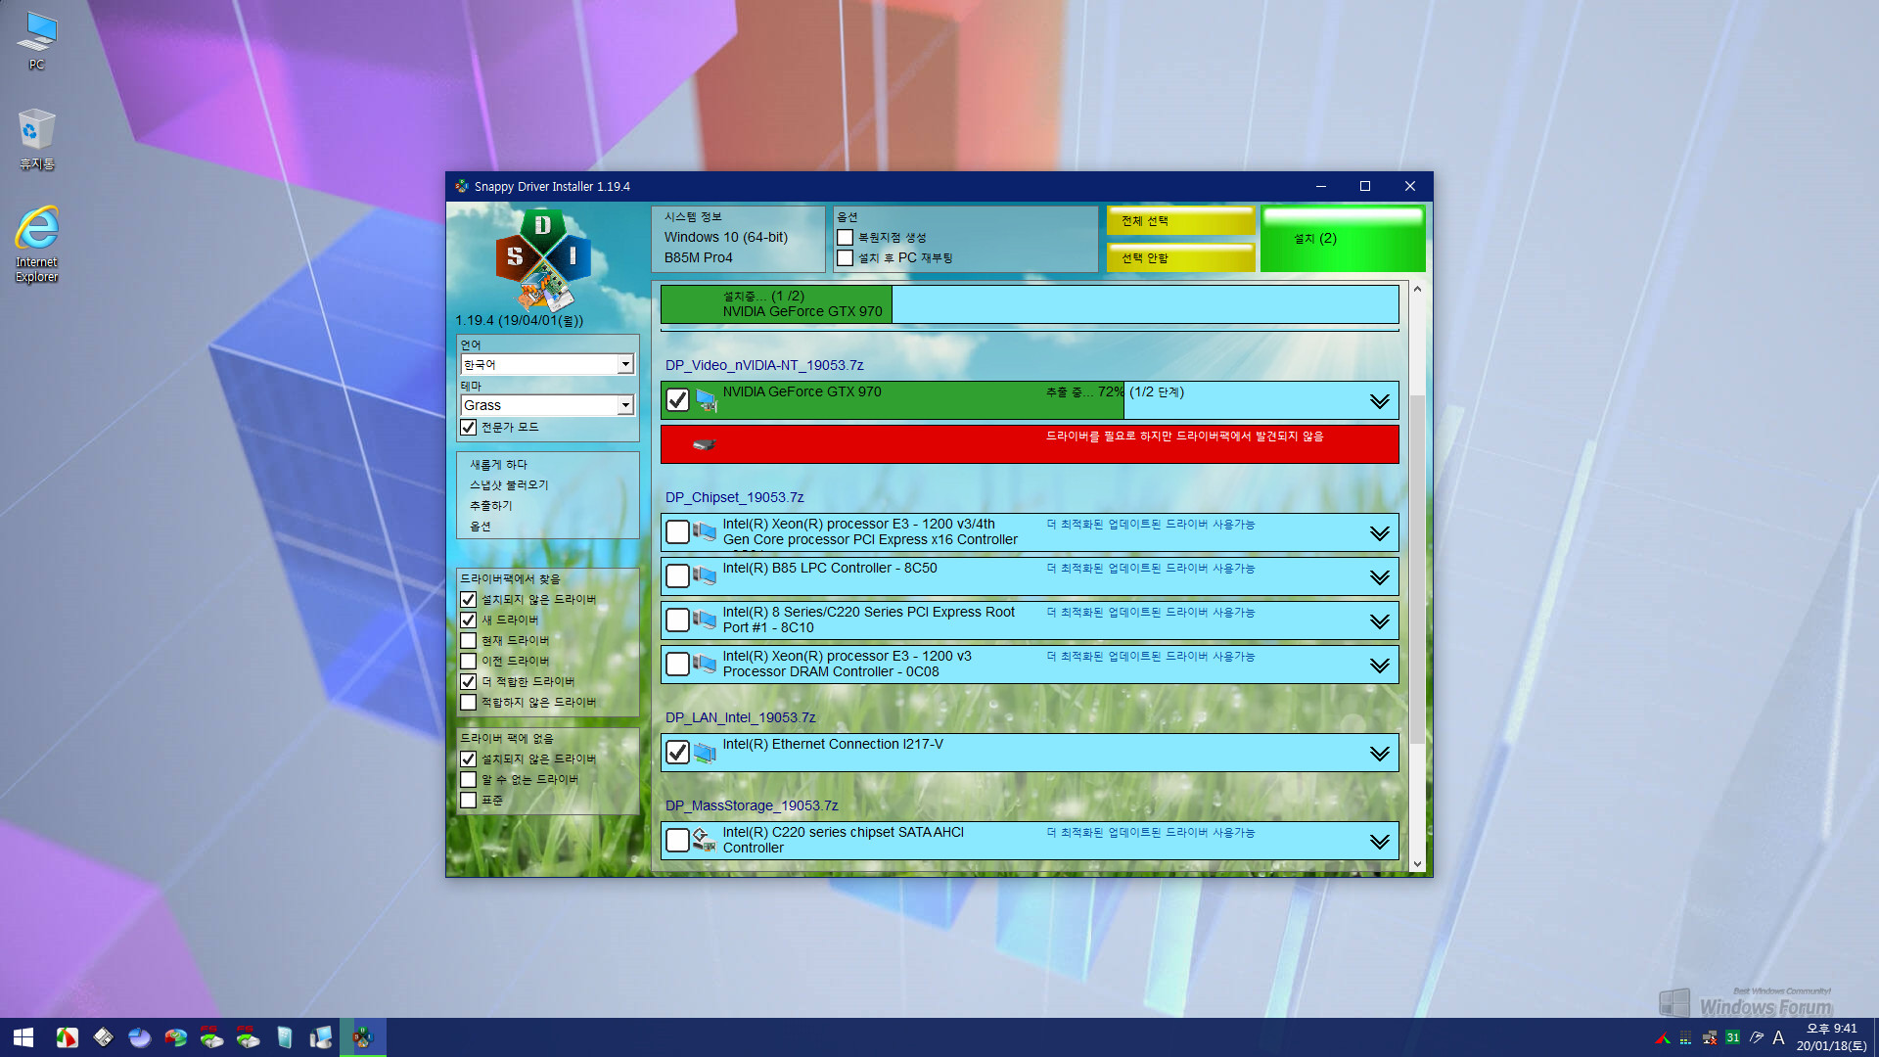Click the overall installation progress bar
The image size is (1879, 1057).
click(1030, 304)
